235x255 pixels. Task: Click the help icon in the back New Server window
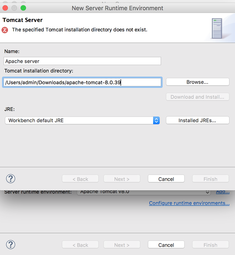(x=11, y=245)
